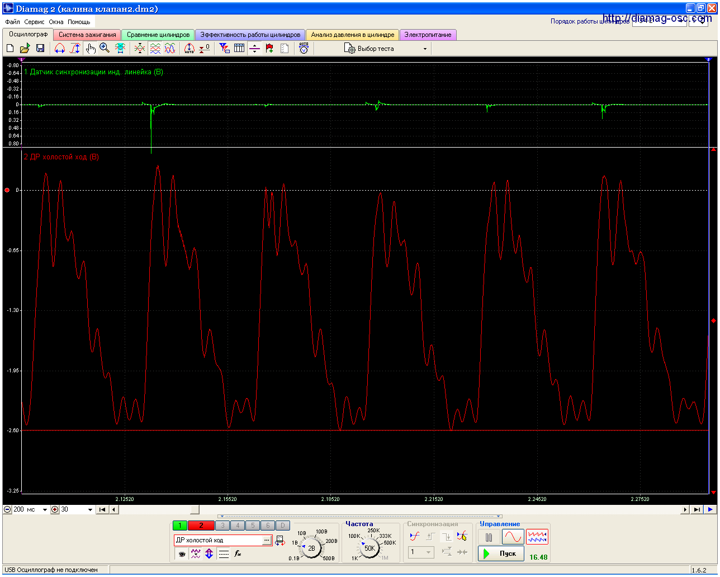Click the ellipsis button beside ДР холостой ход

click(x=267, y=540)
